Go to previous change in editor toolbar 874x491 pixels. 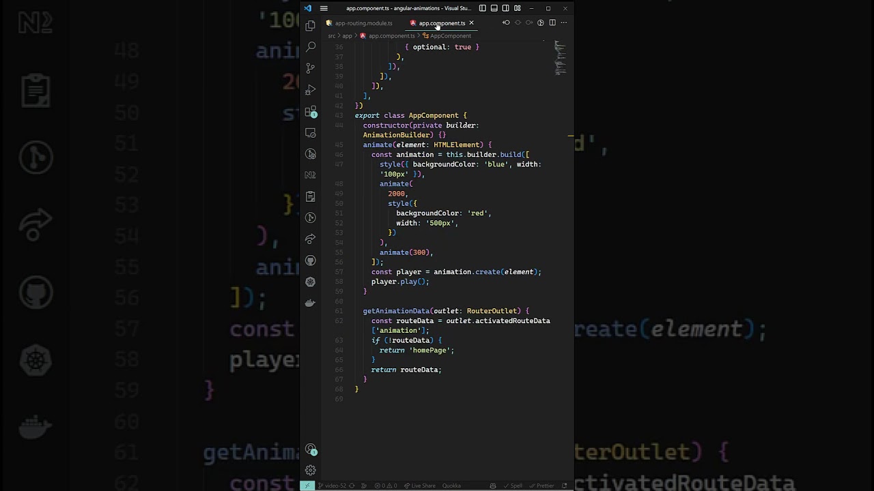click(x=506, y=23)
